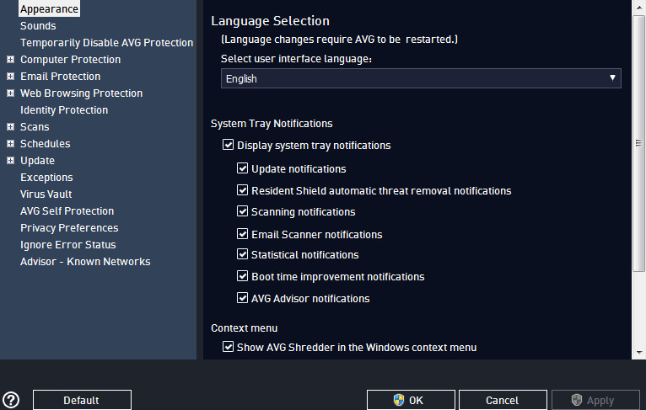The height and width of the screenshot is (410, 646).
Task: Click the shield icon on the OK button
Action: (398, 400)
